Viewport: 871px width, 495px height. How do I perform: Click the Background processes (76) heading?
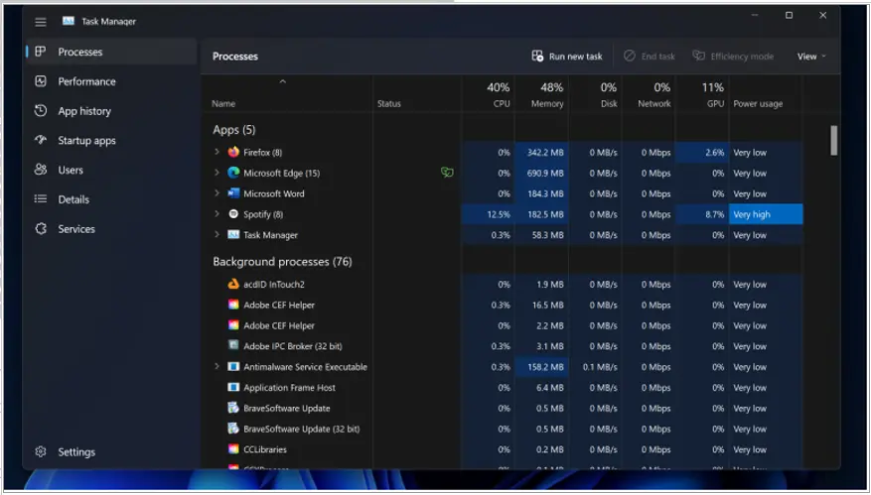pyautogui.click(x=282, y=261)
